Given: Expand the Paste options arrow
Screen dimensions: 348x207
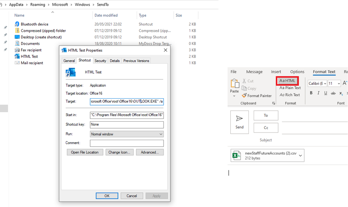Looking at the screenshot, I should click(234, 96).
